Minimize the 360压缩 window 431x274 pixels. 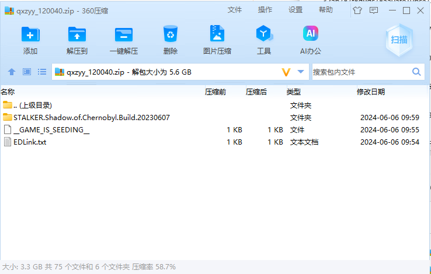tap(392, 10)
